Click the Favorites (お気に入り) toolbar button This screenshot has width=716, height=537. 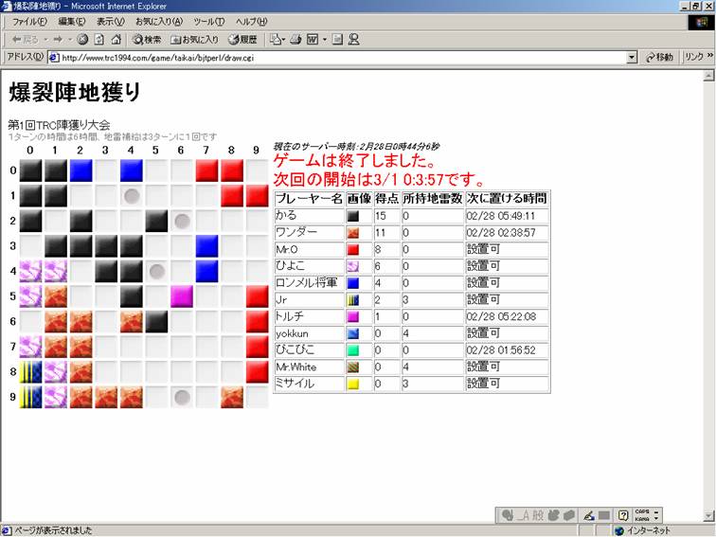coord(195,40)
